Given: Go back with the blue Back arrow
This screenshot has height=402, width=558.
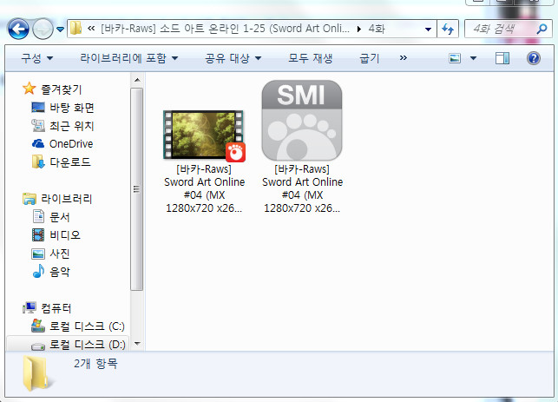Looking at the screenshot, I should pos(18,29).
